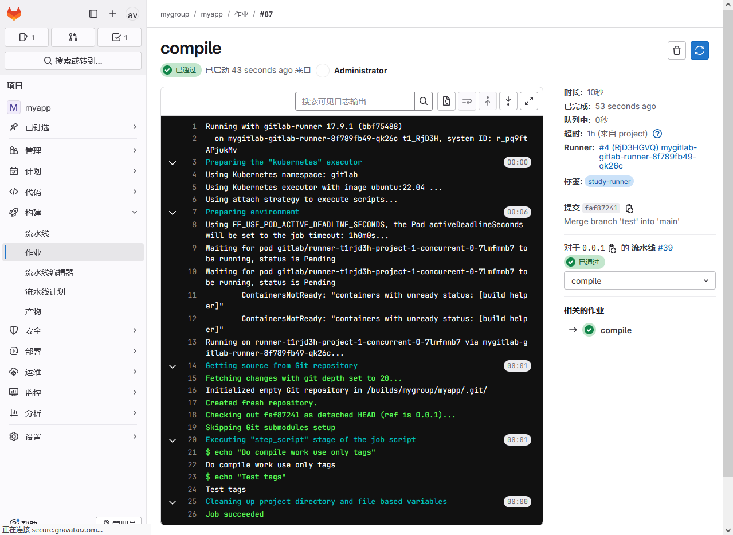
Task: Select the 作业 menu item
Action: [73, 253]
